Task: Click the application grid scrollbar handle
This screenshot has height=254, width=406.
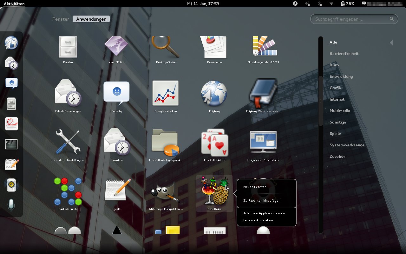Action: (321, 102)
